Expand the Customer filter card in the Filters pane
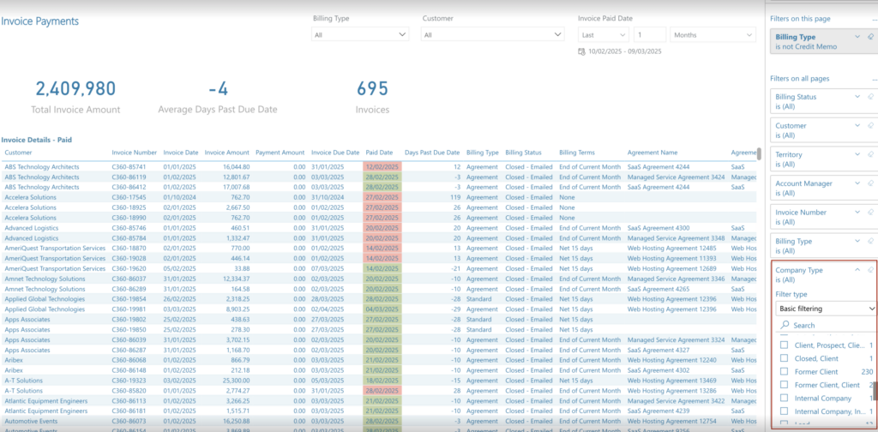 coord(857,125)
